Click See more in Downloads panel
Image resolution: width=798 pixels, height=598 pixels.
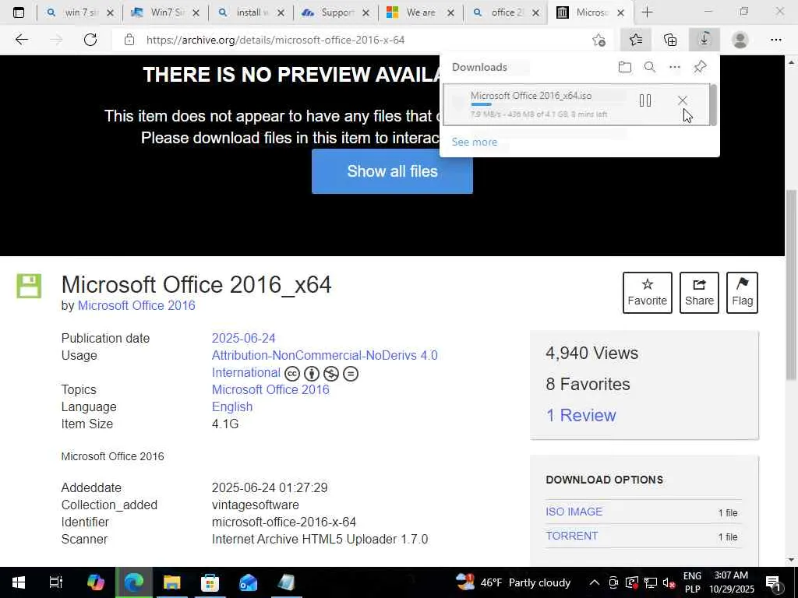click(x=475, y=142)
